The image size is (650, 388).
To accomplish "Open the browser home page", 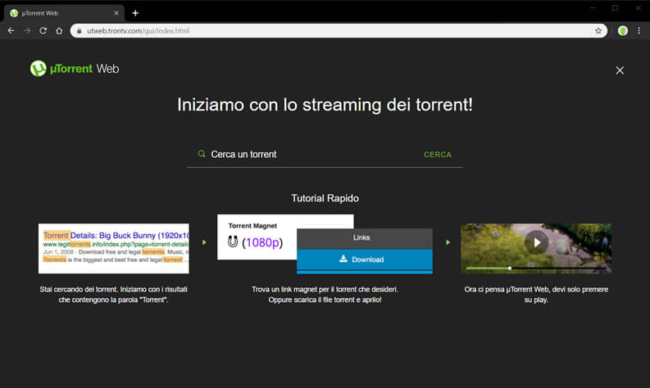I will tap(59, 30).
